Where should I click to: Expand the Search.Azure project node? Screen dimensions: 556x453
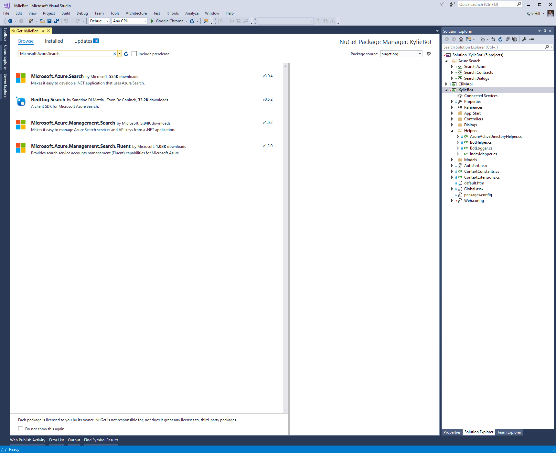[452, 67]
